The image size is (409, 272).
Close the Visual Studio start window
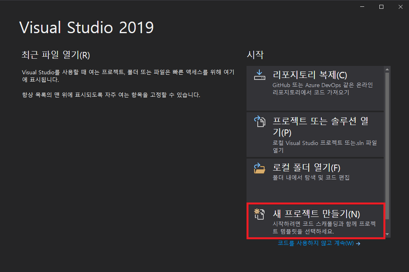click(400, 7)
